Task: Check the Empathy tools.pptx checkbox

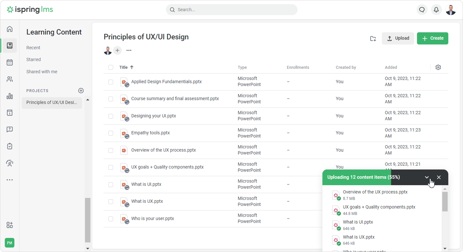Action: point(111,133)
